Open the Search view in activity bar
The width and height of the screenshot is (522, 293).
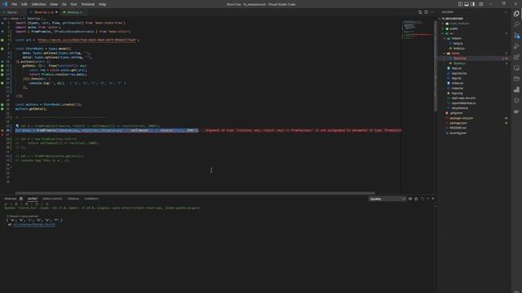[x=516, y=24]
